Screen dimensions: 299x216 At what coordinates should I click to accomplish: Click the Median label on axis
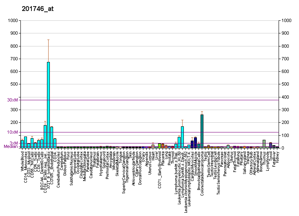coord(11,147)
